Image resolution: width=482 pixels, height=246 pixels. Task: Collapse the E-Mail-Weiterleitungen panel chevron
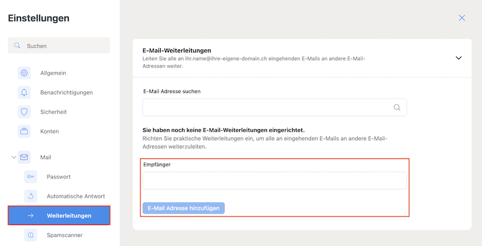459,58
